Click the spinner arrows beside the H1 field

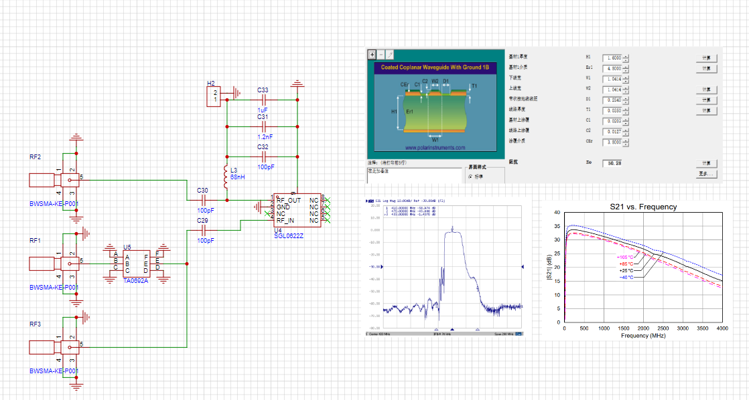pyautogui.click(x=626, y=58)
